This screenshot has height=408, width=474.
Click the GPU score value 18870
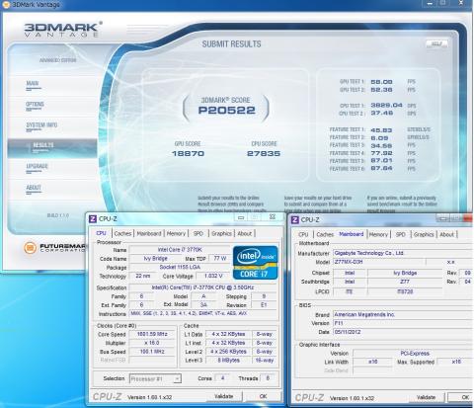click(188, 153)
